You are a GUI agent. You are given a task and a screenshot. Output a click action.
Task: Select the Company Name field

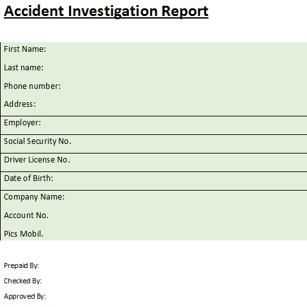pyautogui.click(x=154, y=197)
